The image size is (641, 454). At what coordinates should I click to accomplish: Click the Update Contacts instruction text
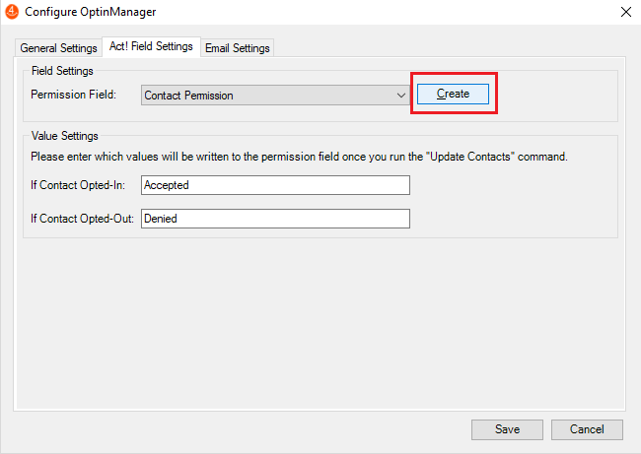coord(299,157)
